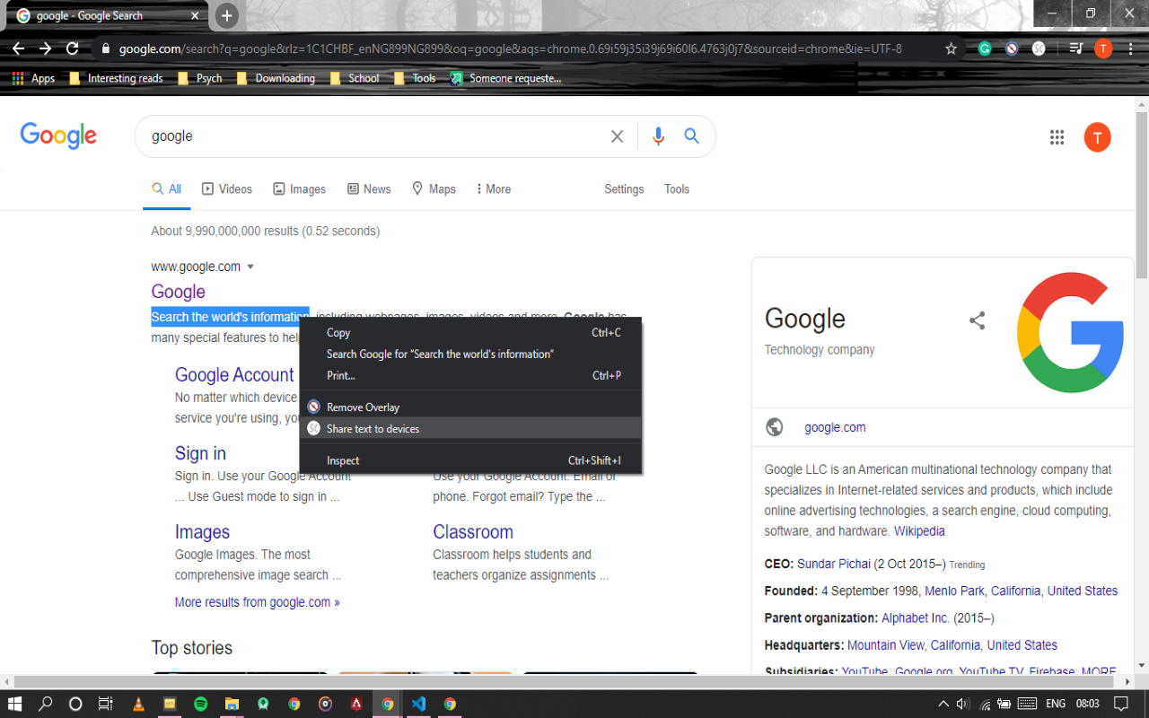Image resolution: width=1149 pixels, height=718 pixels.
Task: Switch to the Videos search tab
Action: point(227,189)
